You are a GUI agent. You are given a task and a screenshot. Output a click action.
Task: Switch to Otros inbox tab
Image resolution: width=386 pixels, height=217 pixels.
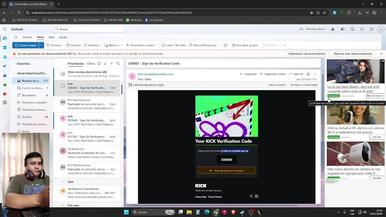(91, 64)
